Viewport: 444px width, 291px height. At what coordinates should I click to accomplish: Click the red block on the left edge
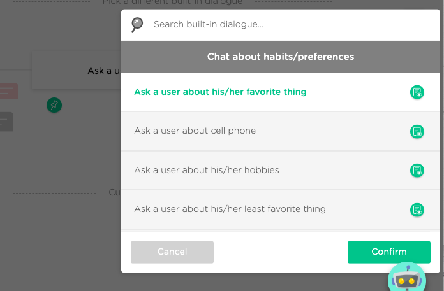[9, 91]
